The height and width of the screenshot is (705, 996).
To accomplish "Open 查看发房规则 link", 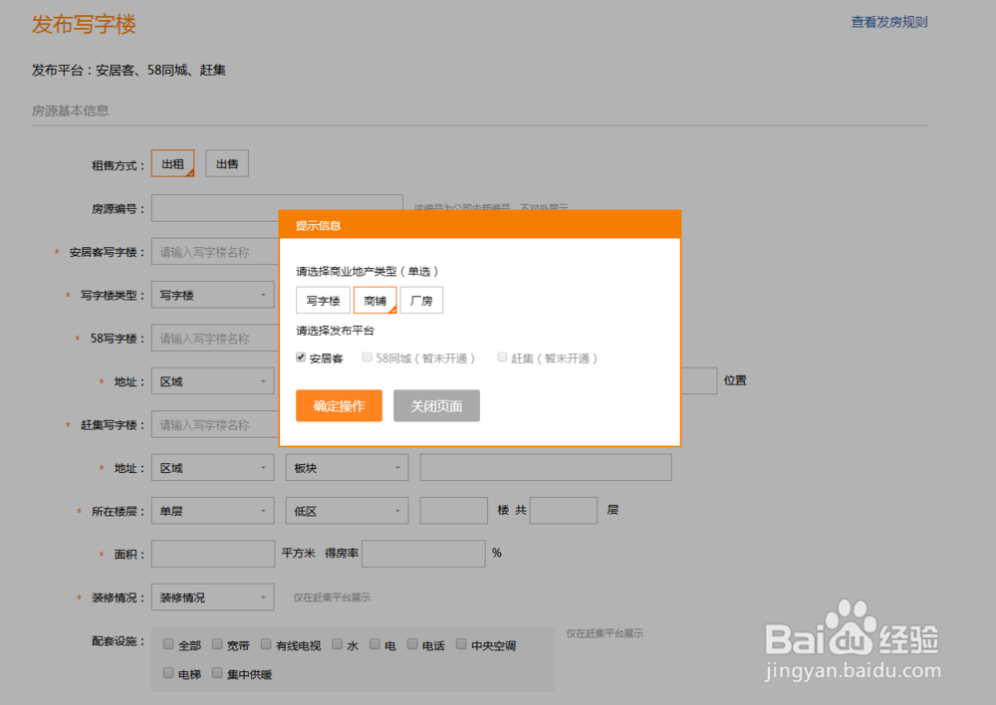I will pos(889,22).
